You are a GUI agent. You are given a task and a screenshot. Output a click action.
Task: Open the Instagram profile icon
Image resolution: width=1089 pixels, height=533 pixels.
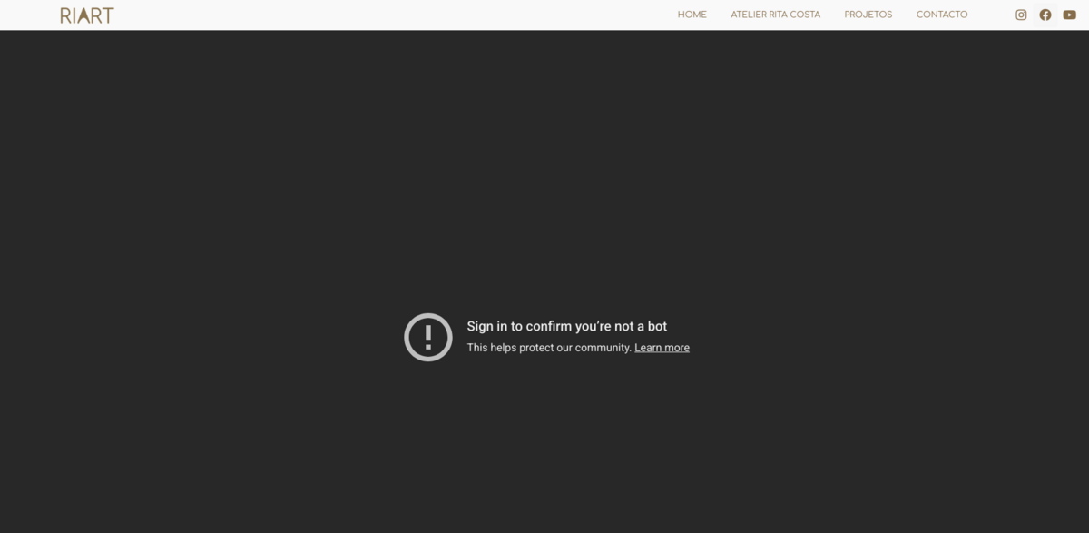1021,15
